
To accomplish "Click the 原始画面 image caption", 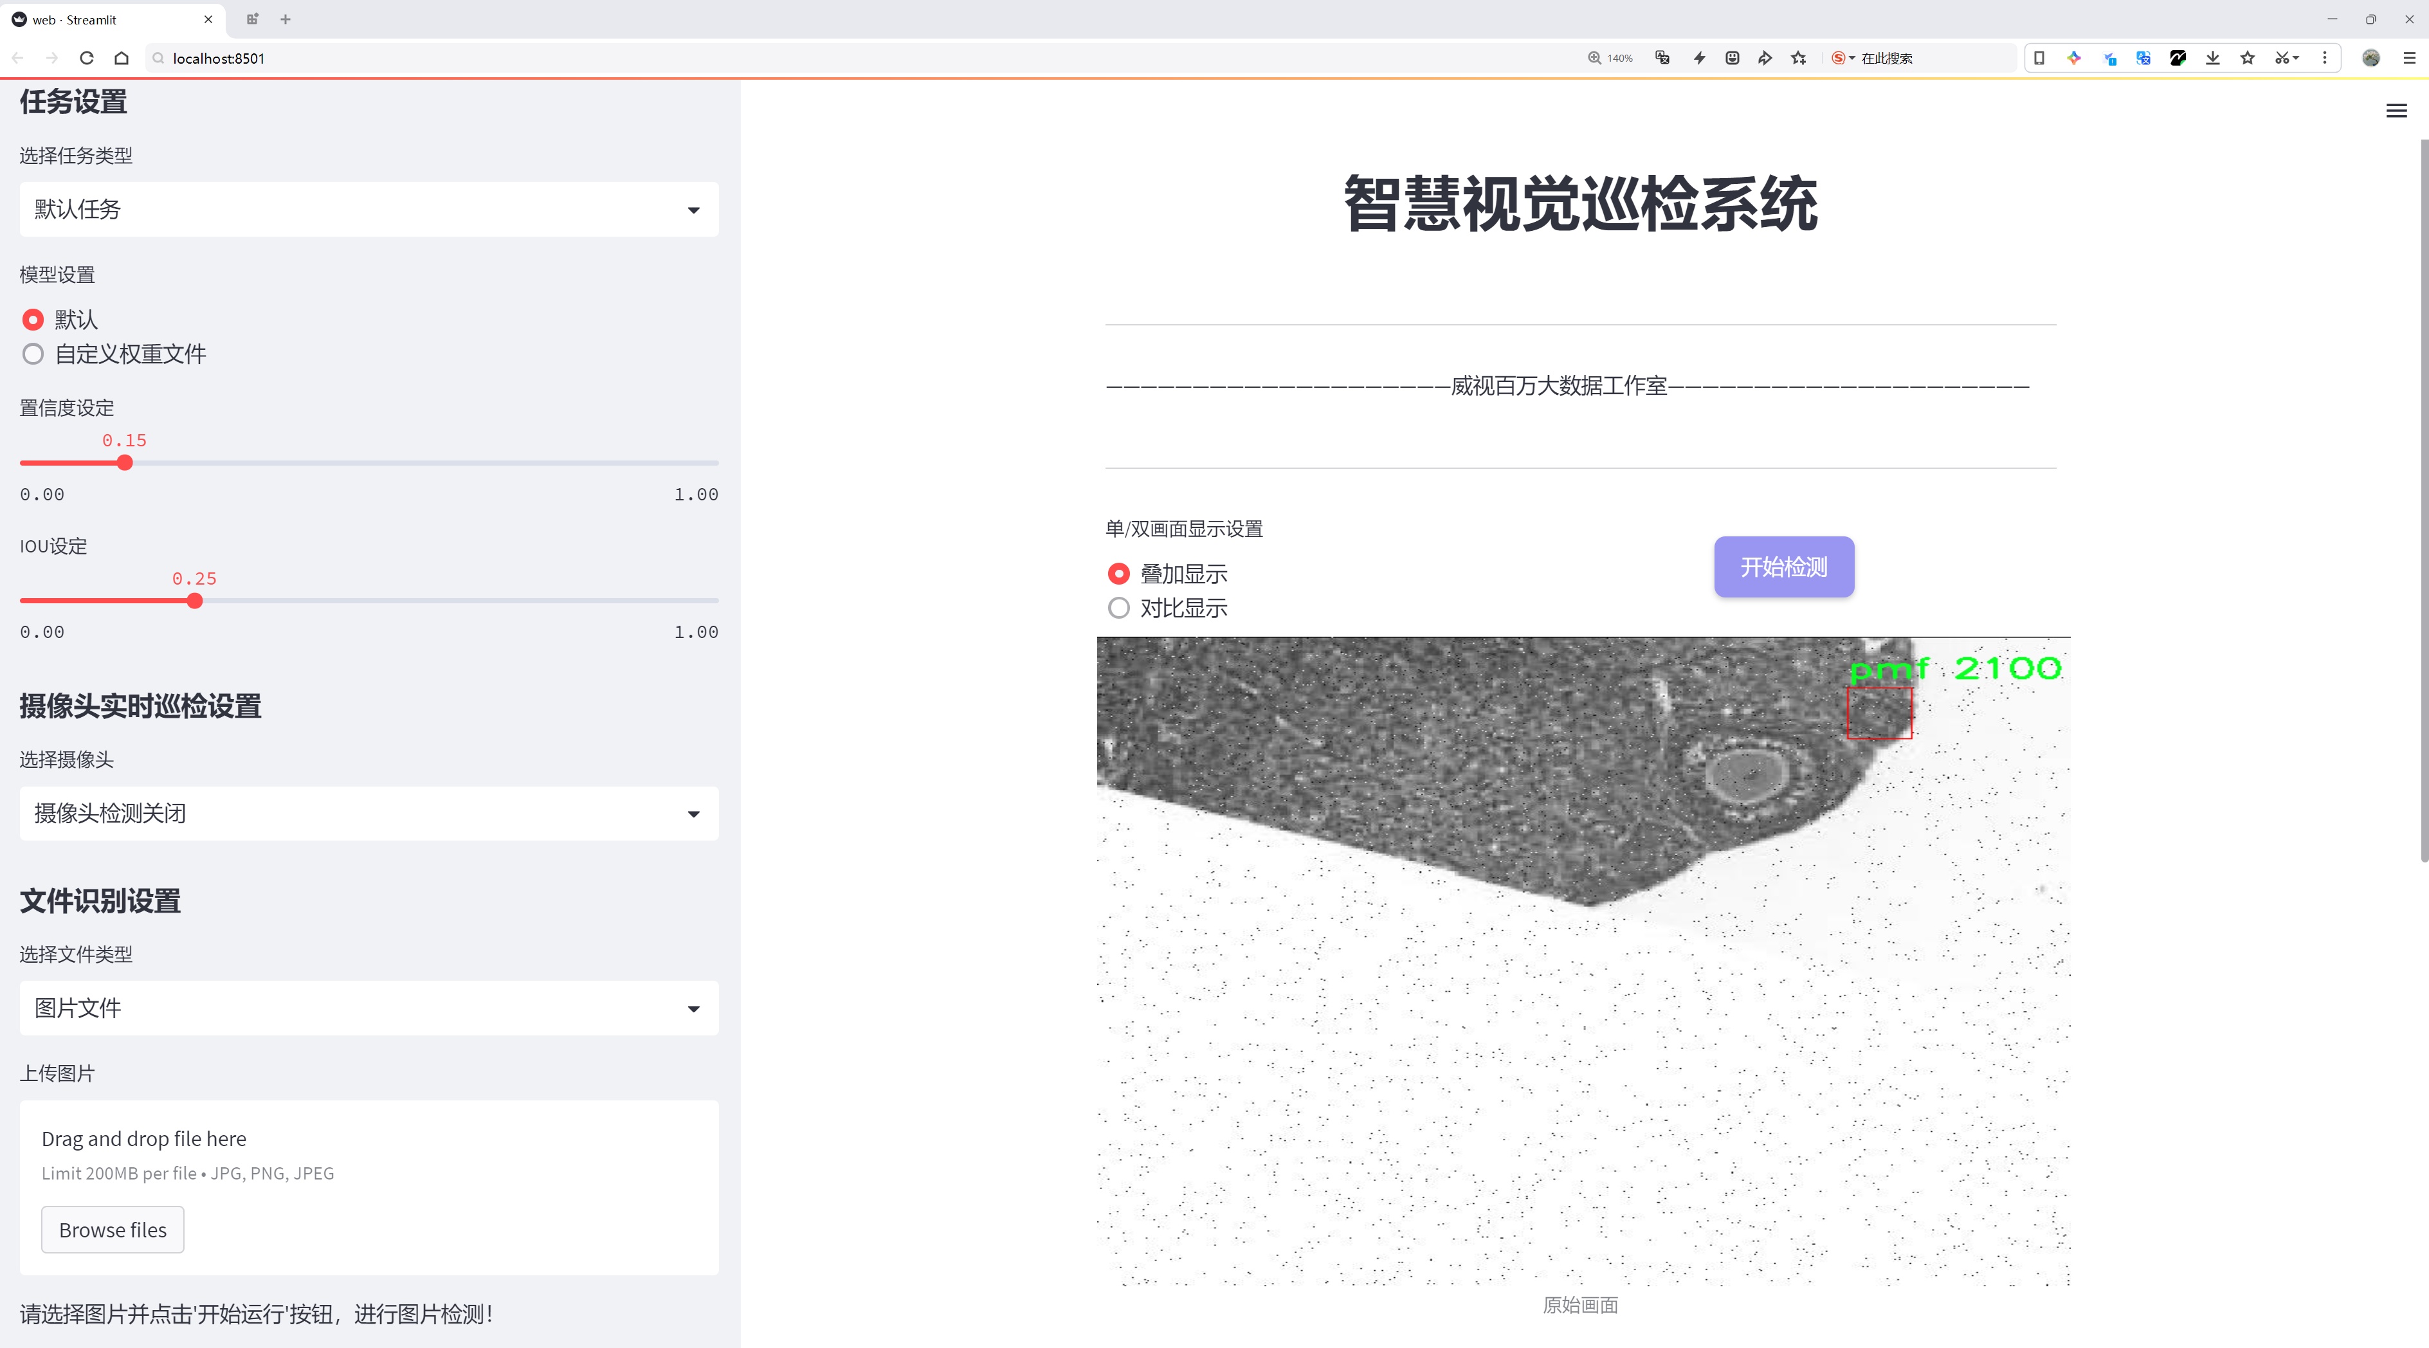I will pos(1580,1306).
